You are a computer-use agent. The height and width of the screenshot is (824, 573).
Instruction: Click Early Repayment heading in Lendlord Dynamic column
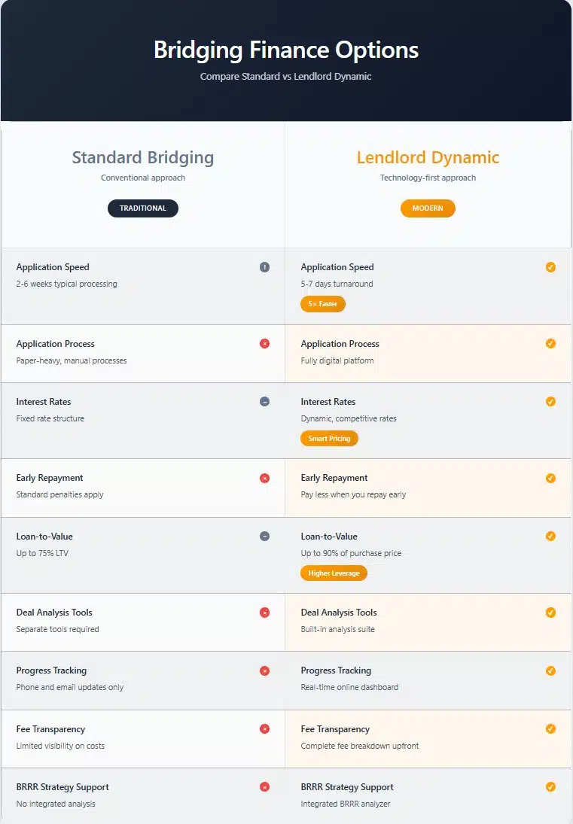click(x=334, y=478)
